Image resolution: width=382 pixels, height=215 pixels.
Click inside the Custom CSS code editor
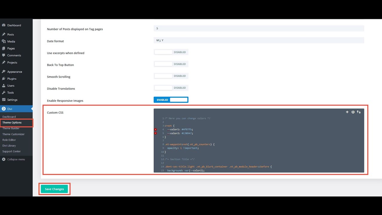(x=259, y=140)
